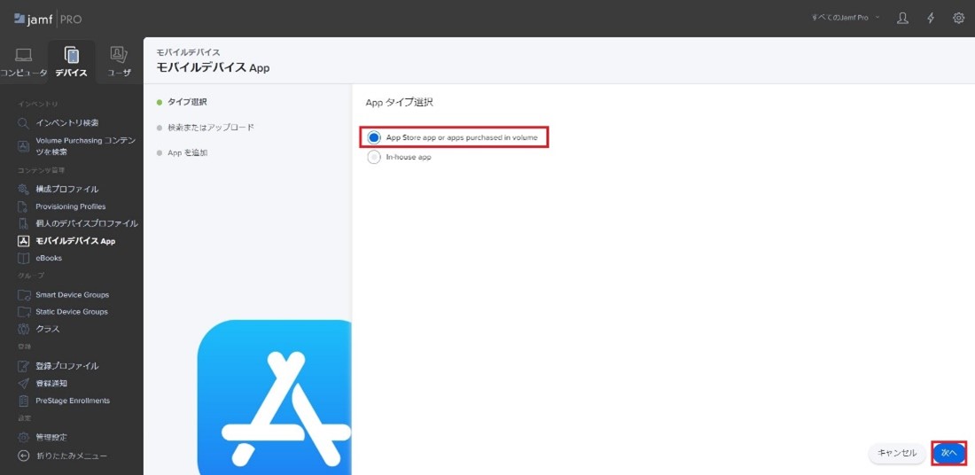The height and width of the screenshot is (475, 975).
Task: Click the キャンセル button
Action: tap(897, 453)
